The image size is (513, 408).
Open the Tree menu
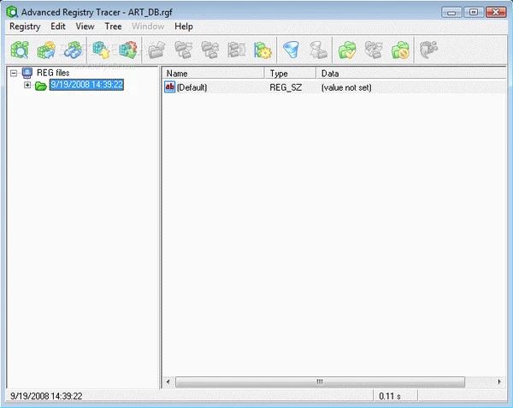[x=113, y=27]
